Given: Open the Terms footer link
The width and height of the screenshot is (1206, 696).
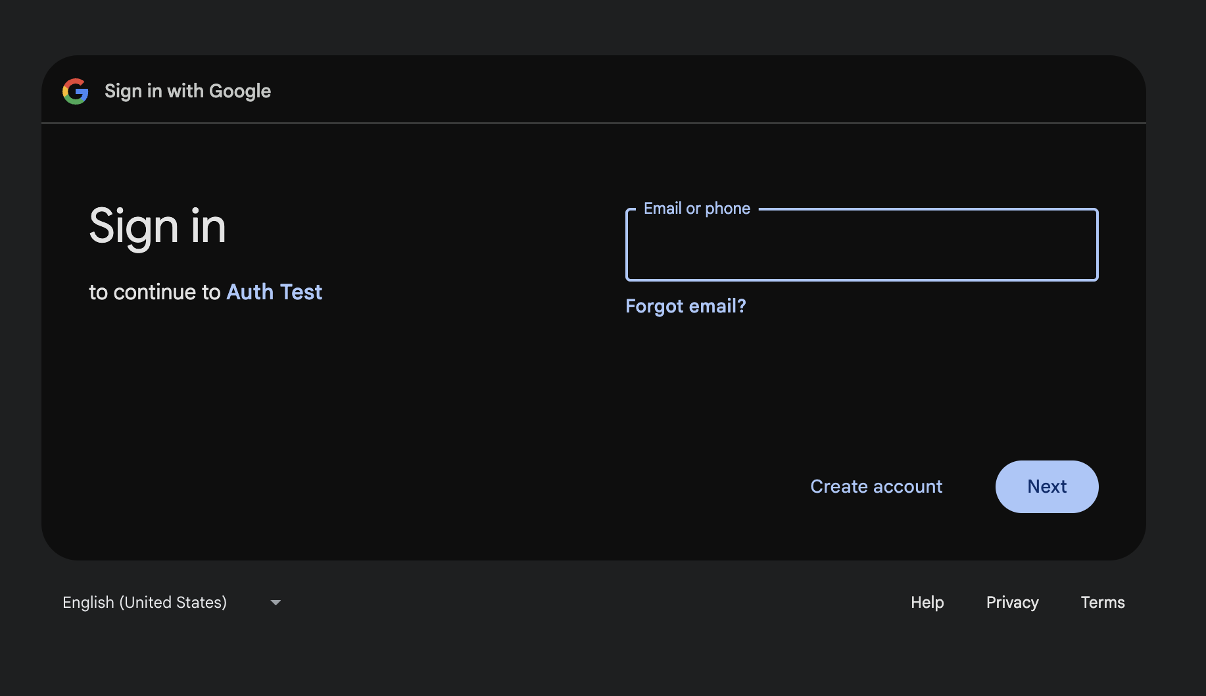Looking at the screenshot, I should (x=1102, y=603).
